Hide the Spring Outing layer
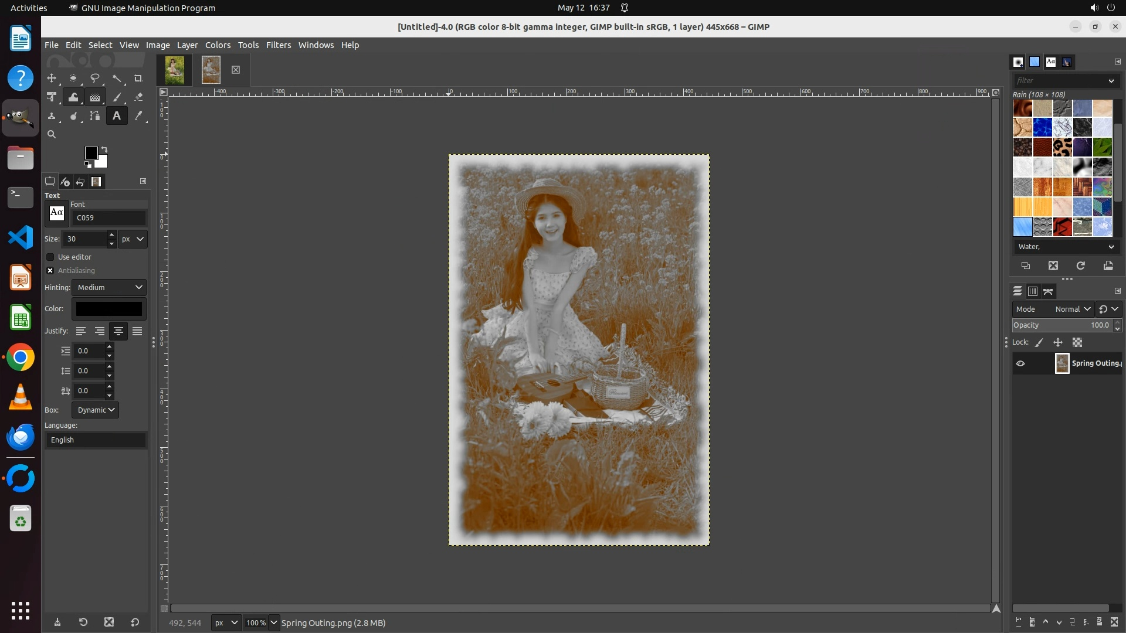The height and width of the screenshot is (633, 1126). click(x=1020, y=363)
